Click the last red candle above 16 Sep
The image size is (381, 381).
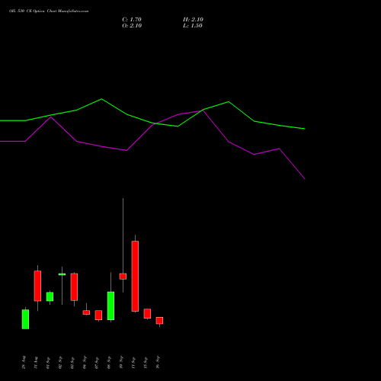tap(159, 321)
